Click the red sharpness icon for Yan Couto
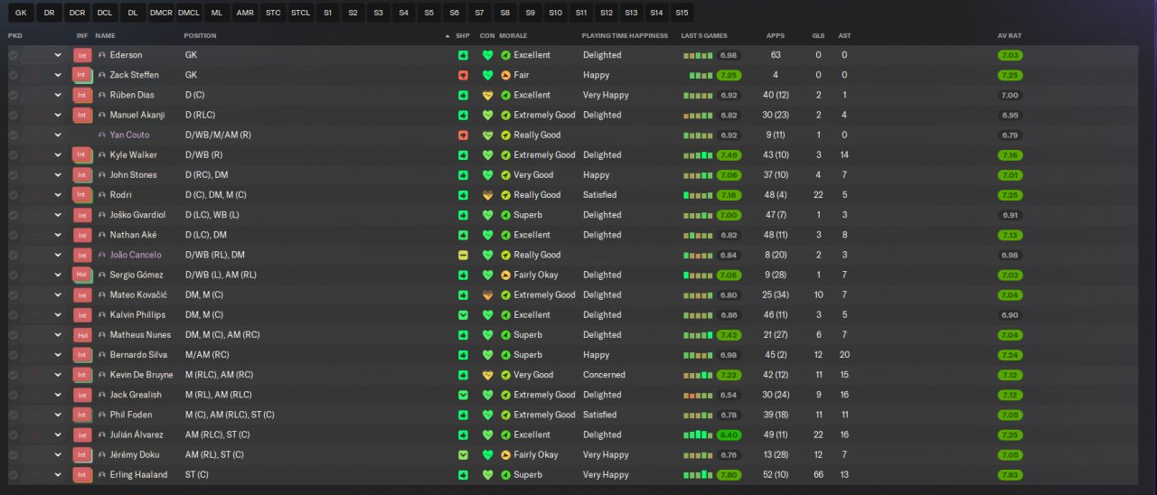 (x=463, y=135)
